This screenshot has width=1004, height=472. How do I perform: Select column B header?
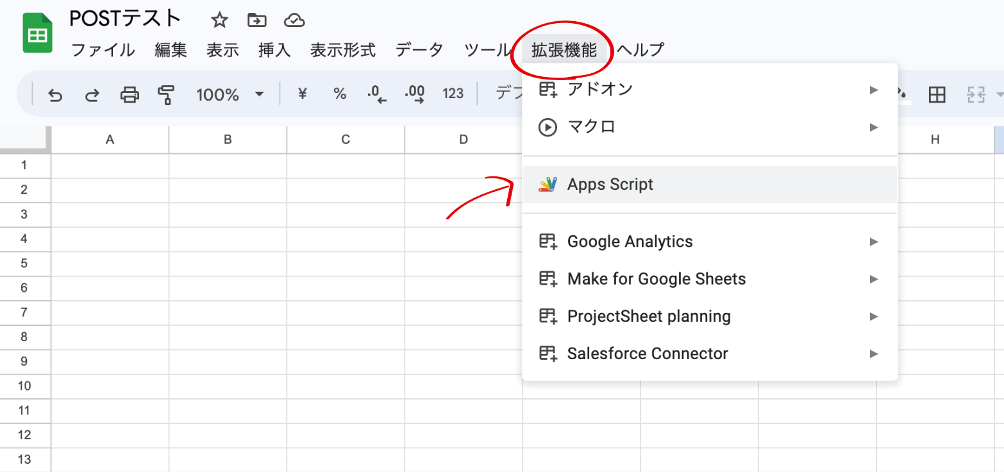pos(228,139)
